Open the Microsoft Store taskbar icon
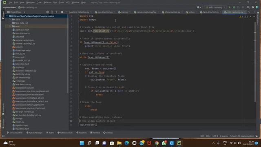This screenshot has height=147, width=261. (x=112, y=143)
